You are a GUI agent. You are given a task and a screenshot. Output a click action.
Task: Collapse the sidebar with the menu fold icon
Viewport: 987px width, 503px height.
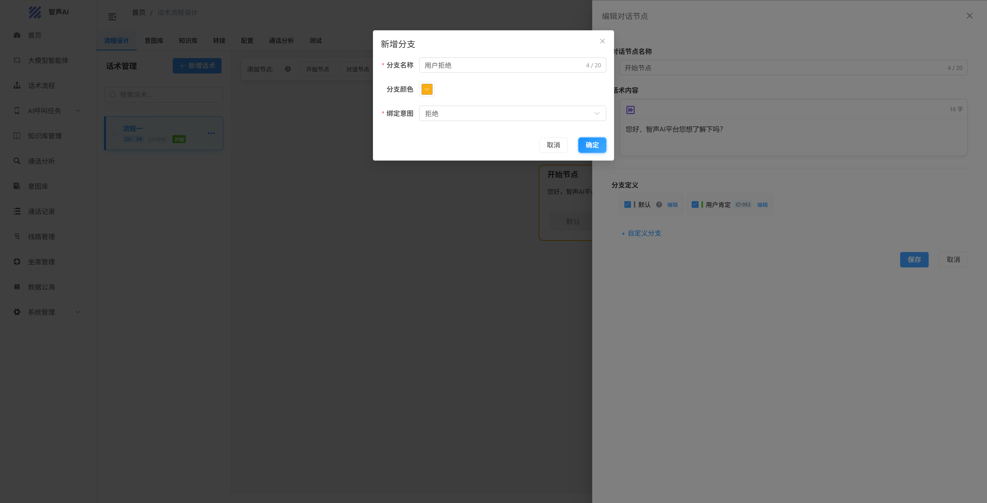coord(112,17)
